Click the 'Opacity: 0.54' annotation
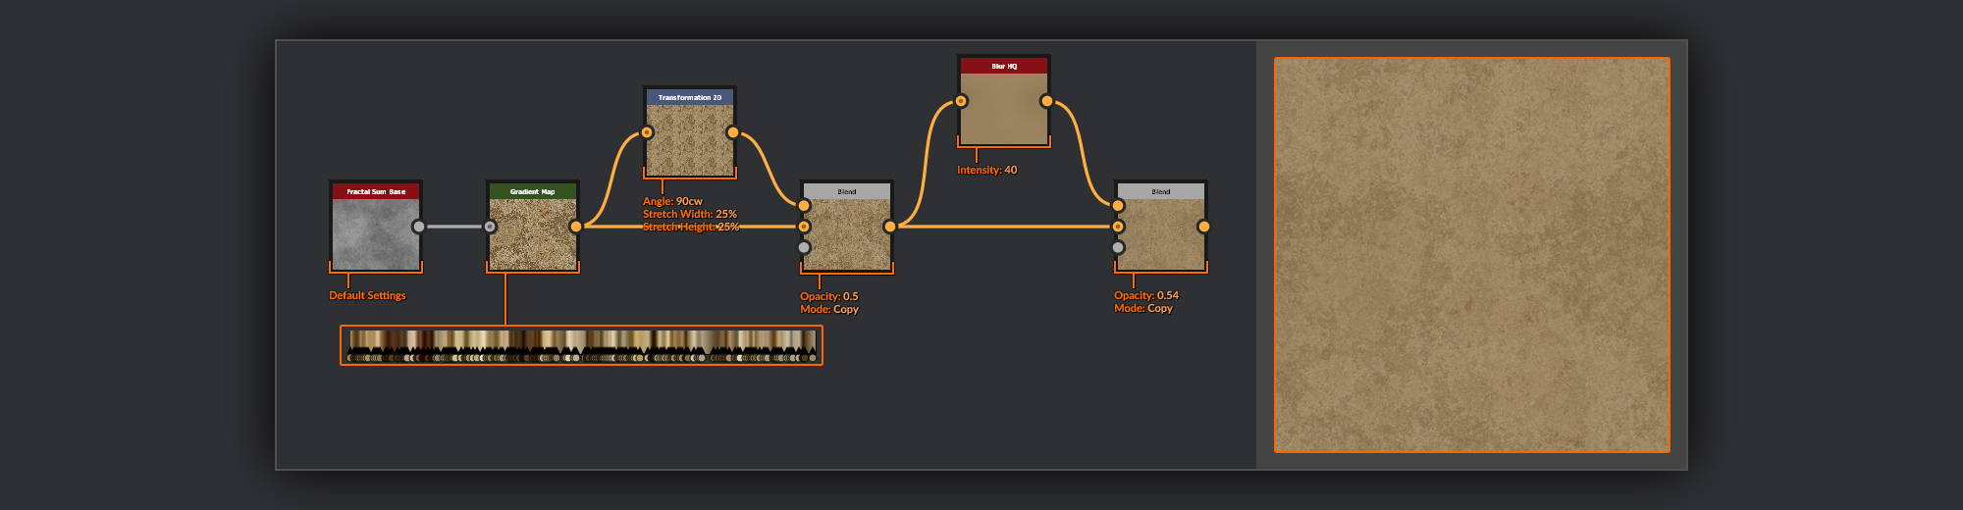The image size is (1963, 510). (1146, 295)
